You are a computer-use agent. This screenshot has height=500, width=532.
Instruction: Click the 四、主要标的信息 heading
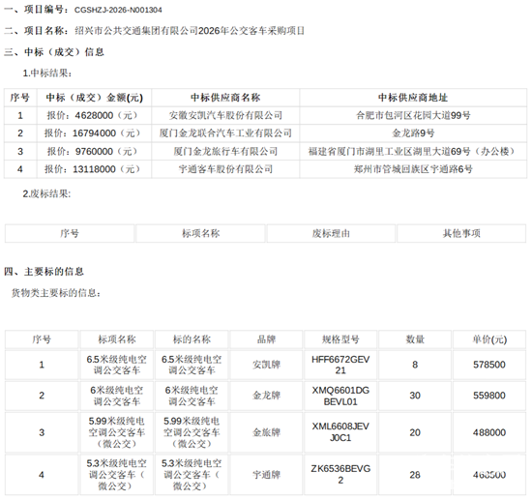point(44,272)
